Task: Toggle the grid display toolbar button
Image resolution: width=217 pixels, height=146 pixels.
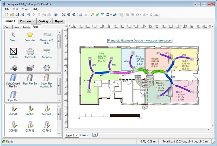Action: (81, 15)
